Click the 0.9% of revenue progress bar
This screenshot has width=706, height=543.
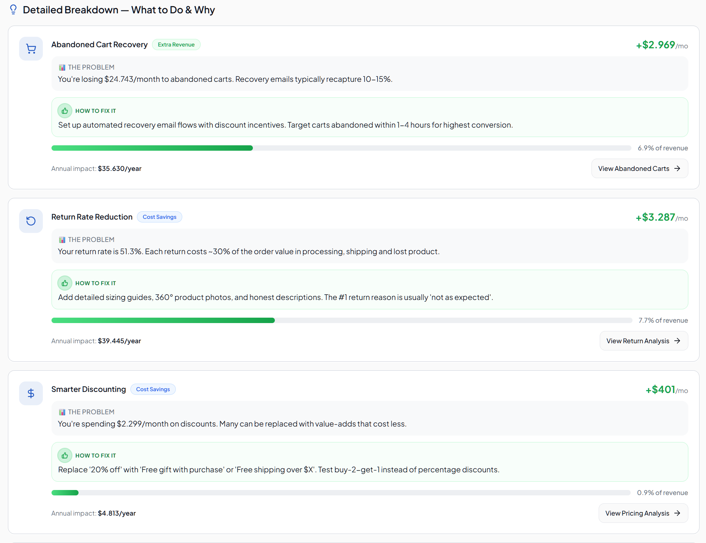tap(341, 493)
